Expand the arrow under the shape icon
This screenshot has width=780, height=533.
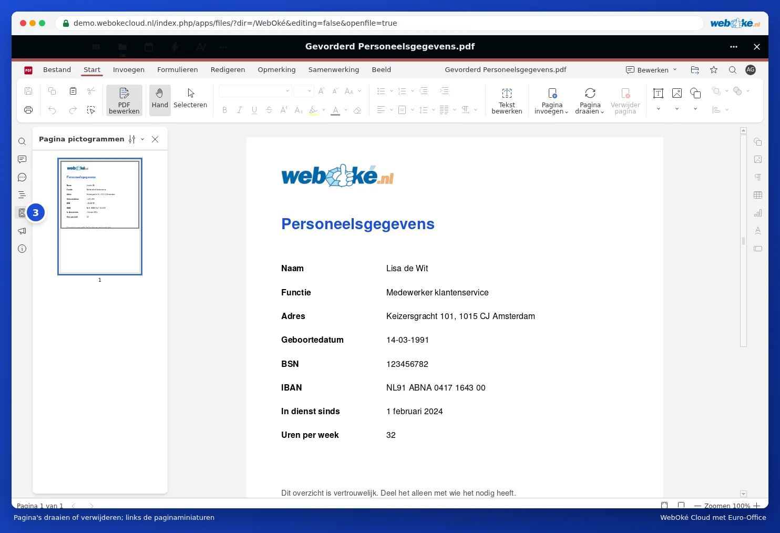coord(695,109)
